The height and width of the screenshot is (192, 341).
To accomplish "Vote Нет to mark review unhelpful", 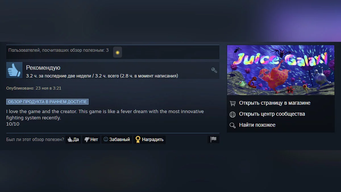I will [91, 139].
